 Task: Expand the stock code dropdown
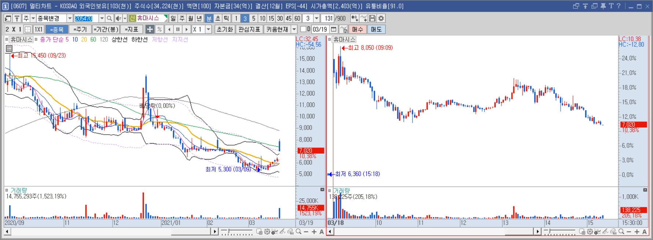[x=102, y=18]
